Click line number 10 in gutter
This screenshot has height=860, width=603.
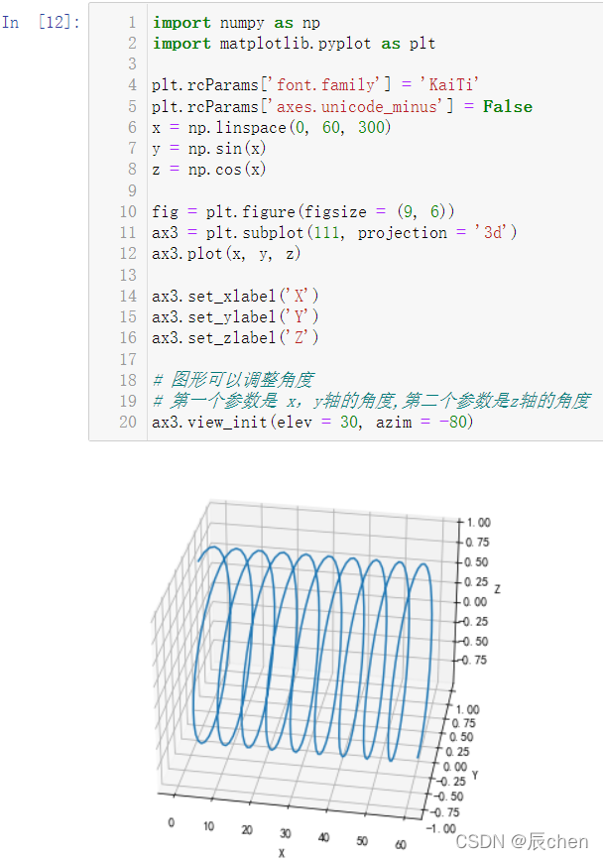[x=128, y=211]
